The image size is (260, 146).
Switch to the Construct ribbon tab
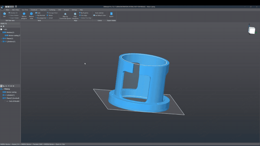pyautogui.click(x=34, y=10)
